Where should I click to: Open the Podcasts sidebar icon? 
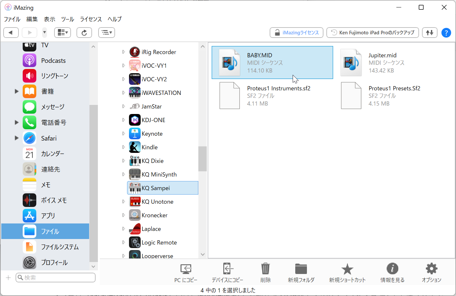pyautogui.click(x=29, y=60)
